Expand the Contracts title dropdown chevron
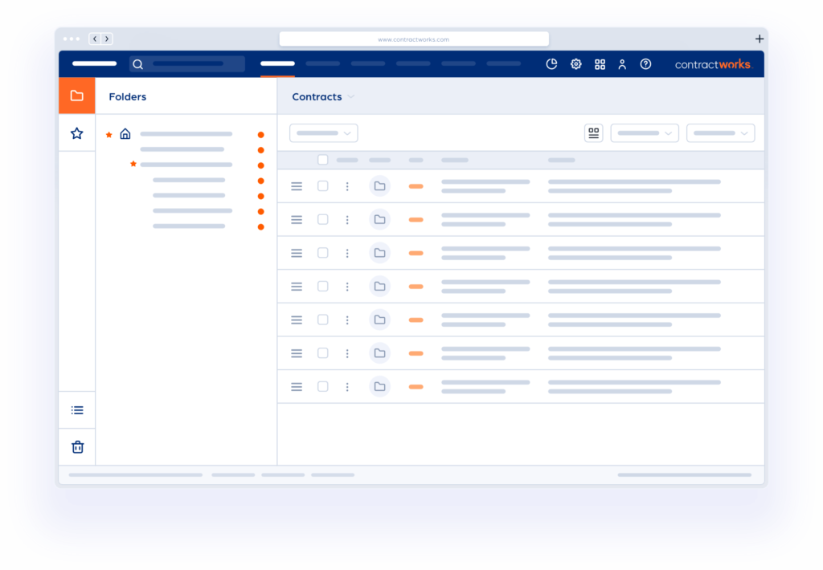823x570 pixels. (351, 97)
